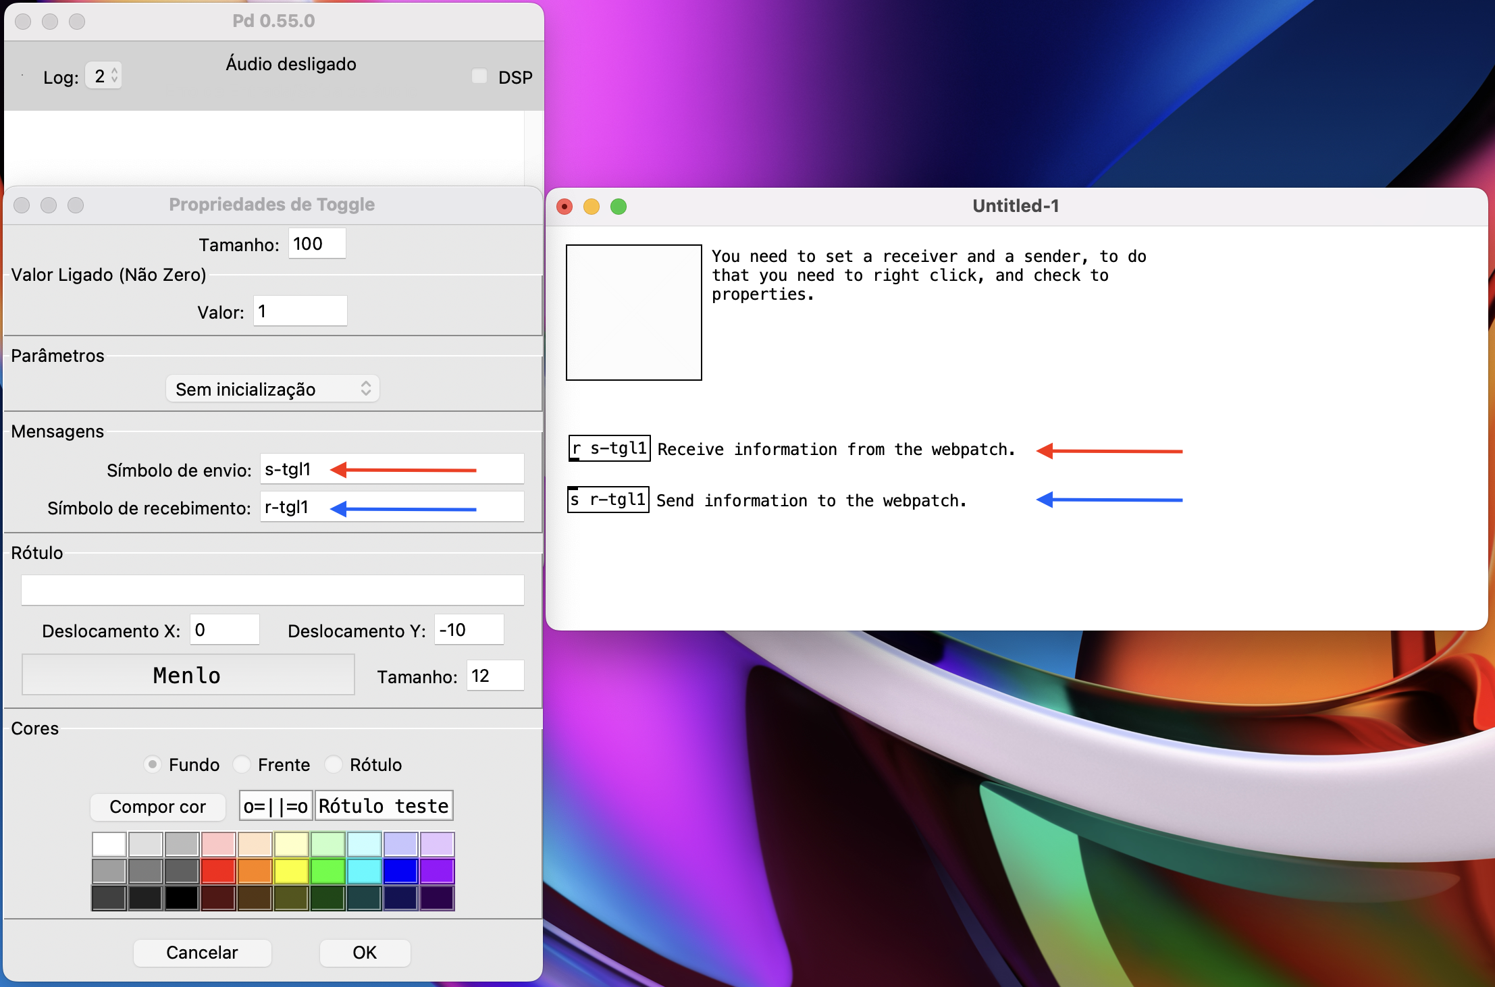Click the Valor field showing 1

point(300,311)
